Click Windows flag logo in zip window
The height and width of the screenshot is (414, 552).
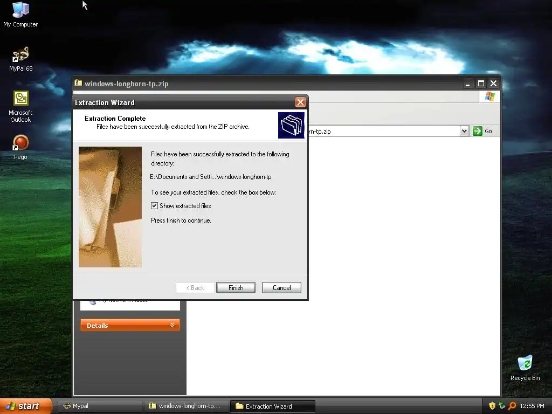point(489,96)
